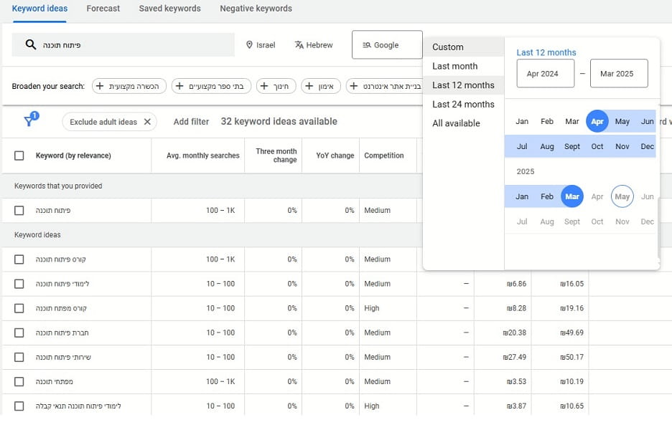Add broaden suggestion בניית אתר אינטרנט
Image resolution: width=672 pixels, height=430 pixels.
(x=384, y=86)
